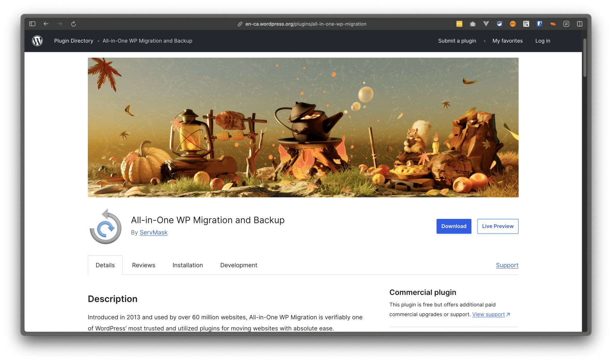Image resolution: width=612 pixels, height=363 pixels.
Task: Click the WordPress logo icon
Action: click(x=38, y=41)
